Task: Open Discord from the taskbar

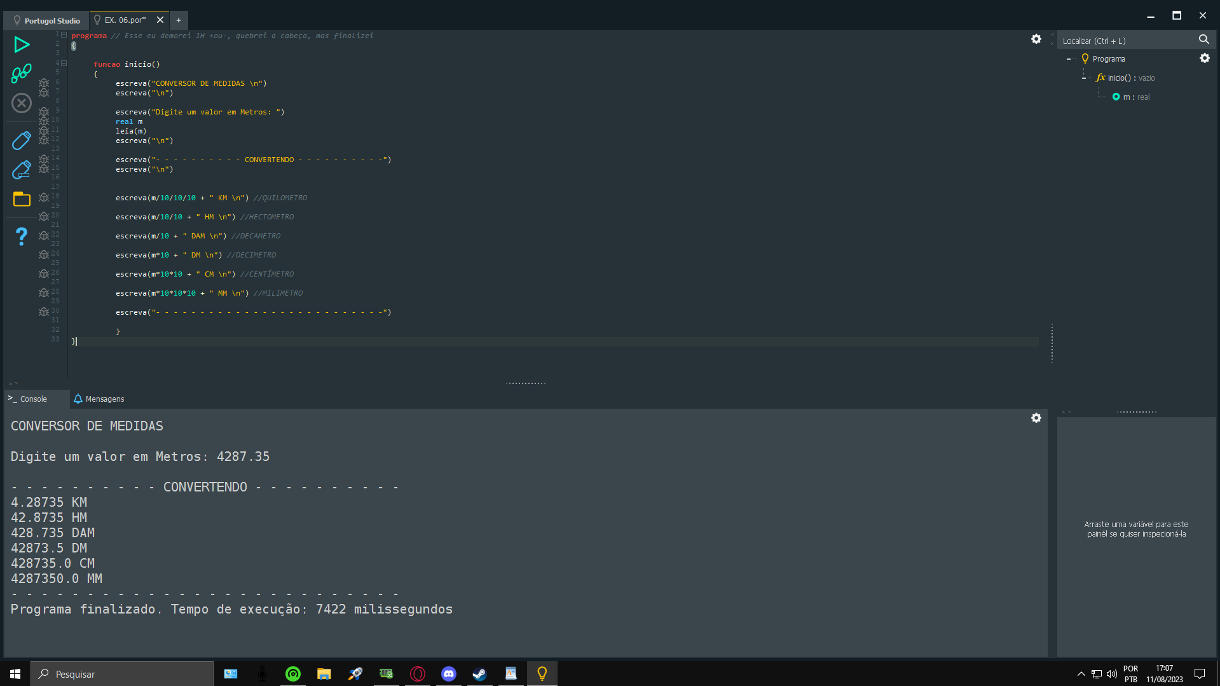Action: click(x=449, y=674)
